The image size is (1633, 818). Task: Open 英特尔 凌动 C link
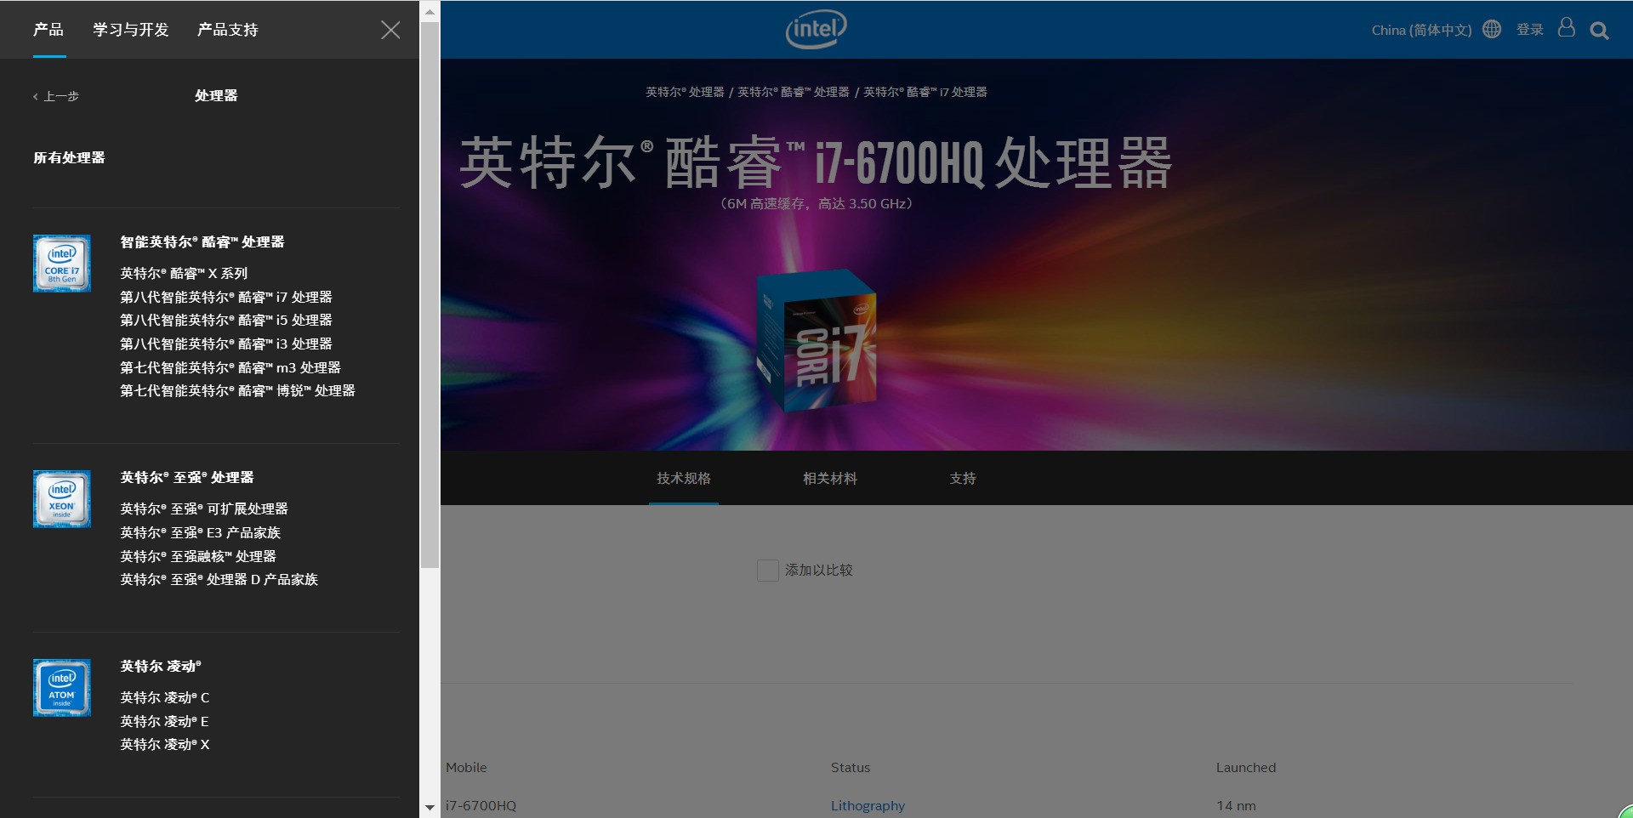164,698
